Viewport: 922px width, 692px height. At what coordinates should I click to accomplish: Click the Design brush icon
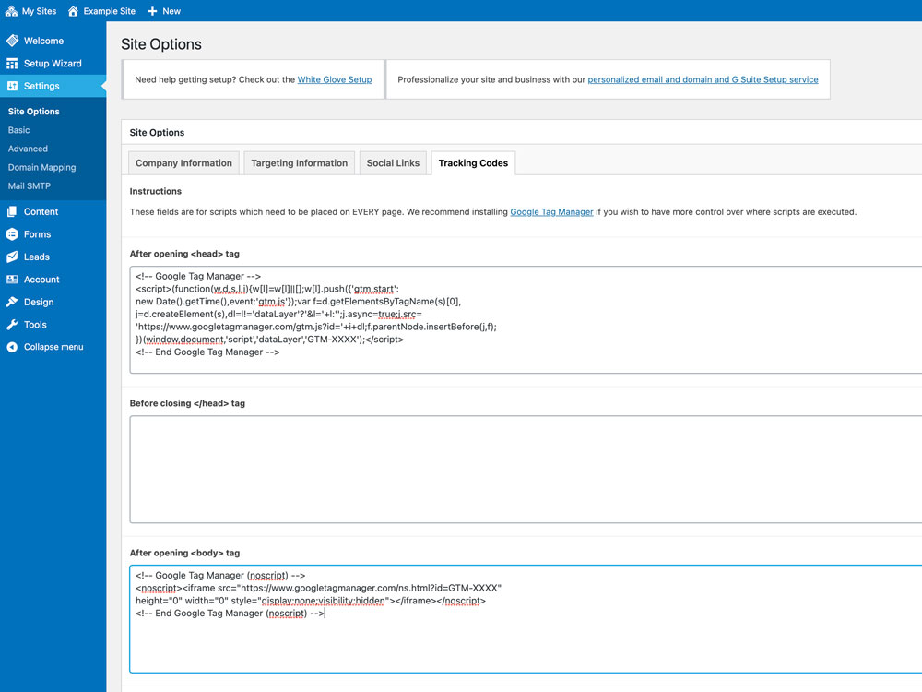pyautogui.click(x=12, y=302)
